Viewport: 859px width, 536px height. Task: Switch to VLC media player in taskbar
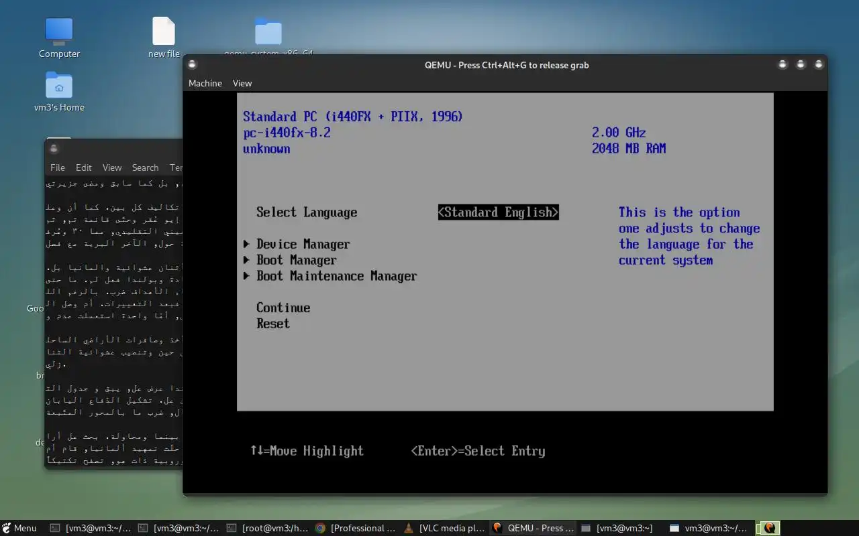[444, 528]
